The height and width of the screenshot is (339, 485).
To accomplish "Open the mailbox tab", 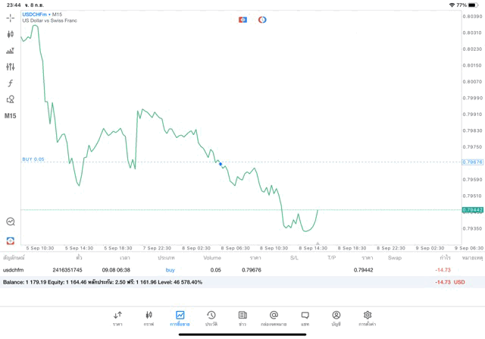I will [274, 319].
